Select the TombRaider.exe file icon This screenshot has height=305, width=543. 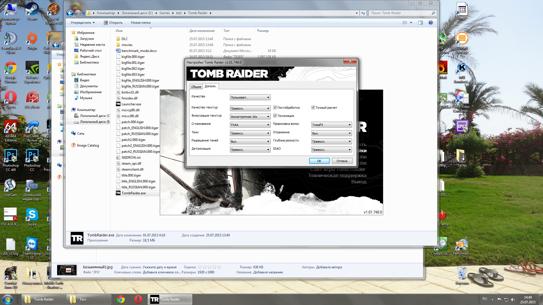[x=118, y=193]
